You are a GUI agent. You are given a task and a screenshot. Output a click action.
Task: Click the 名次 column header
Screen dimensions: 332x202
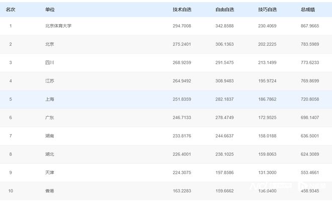11,9
